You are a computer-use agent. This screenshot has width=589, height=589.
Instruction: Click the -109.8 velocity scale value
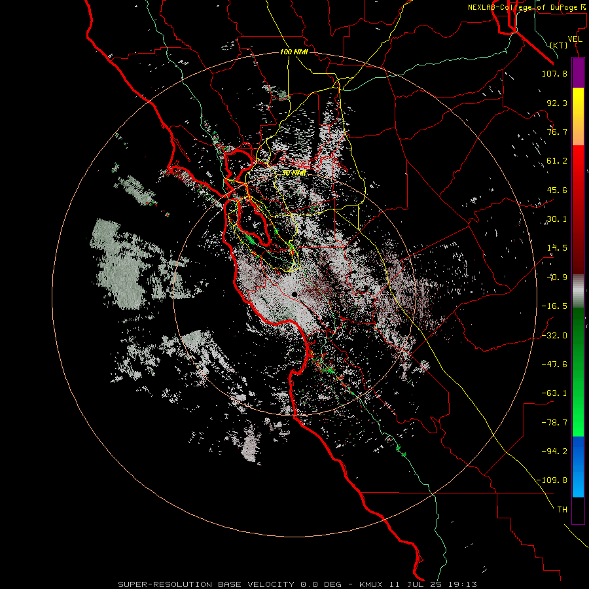[x=552, y=480]
